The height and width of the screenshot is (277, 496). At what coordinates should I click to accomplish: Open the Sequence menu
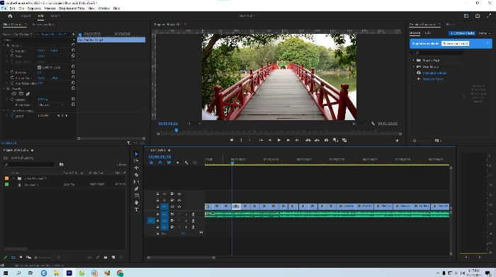[x=34, y=8]
